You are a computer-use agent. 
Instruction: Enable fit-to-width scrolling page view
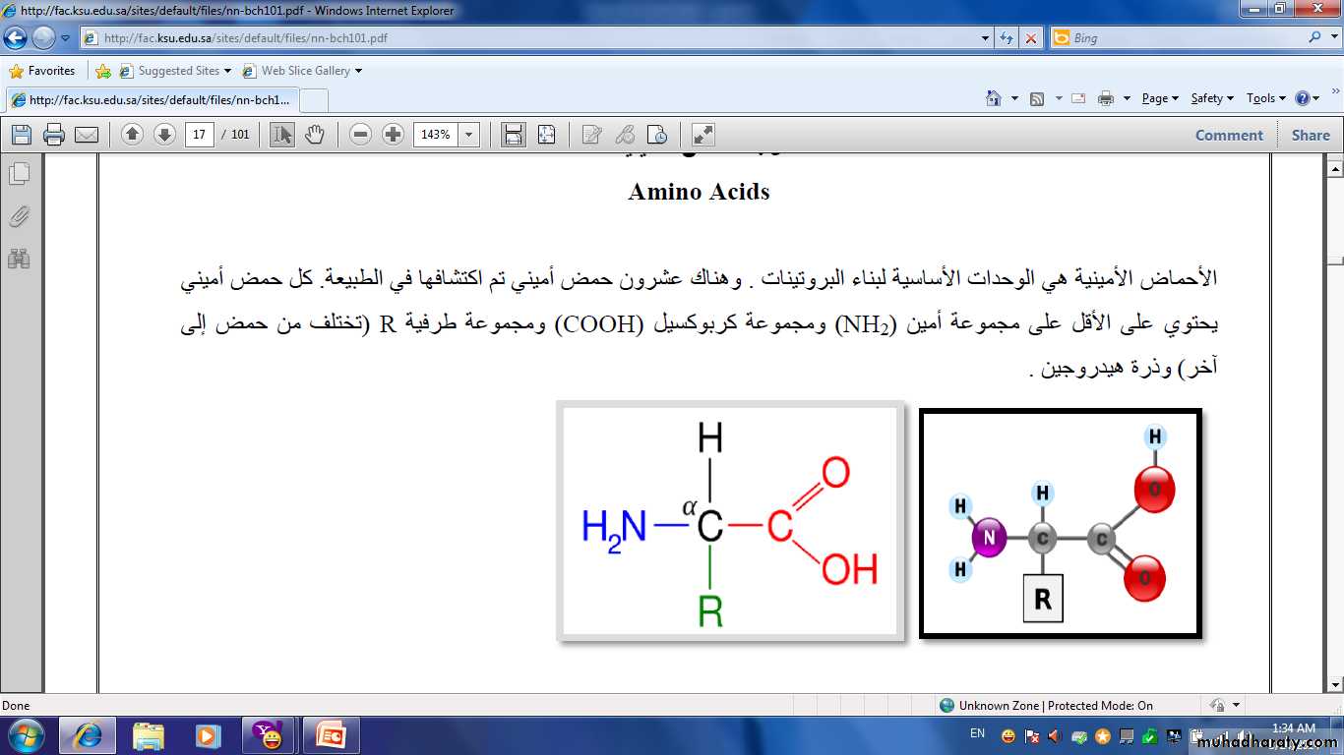[514, 135]
